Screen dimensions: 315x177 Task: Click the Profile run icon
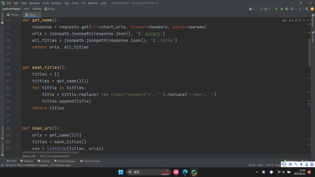click(292, 9)
